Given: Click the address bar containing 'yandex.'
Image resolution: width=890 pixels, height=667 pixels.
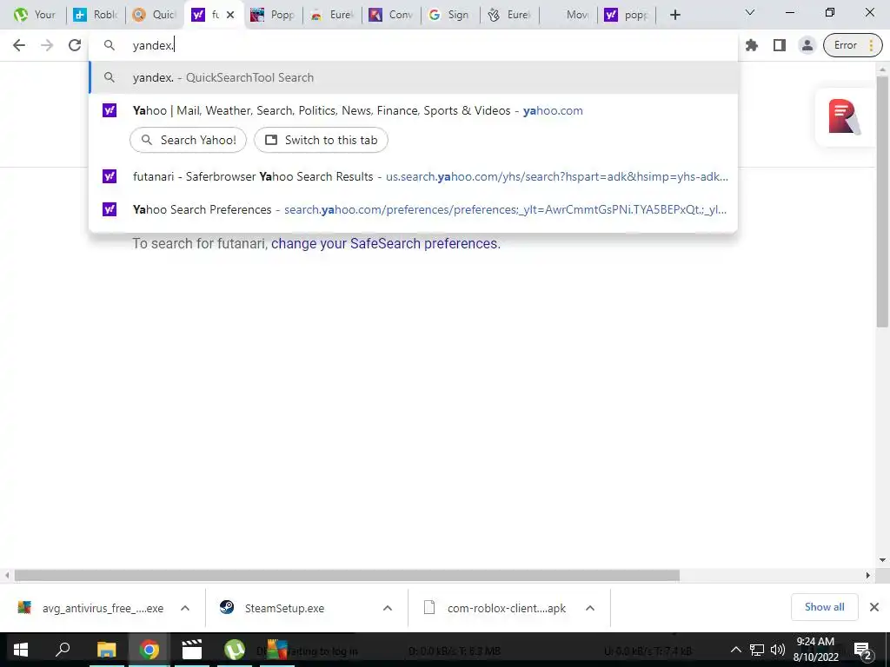Looking at the screenshot, I should (x=413, y=45).
